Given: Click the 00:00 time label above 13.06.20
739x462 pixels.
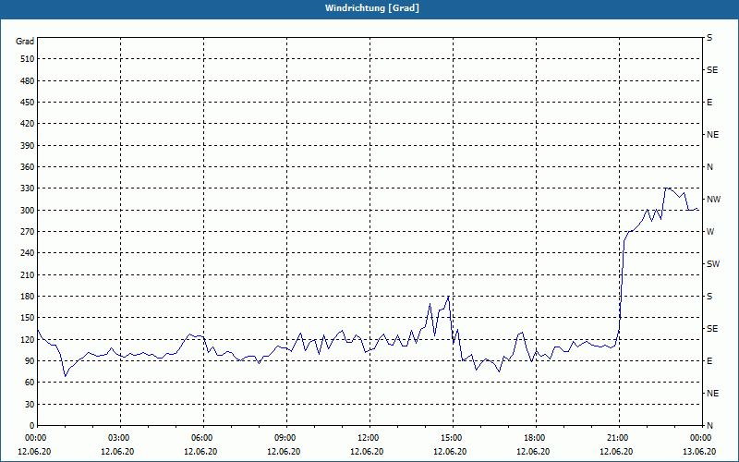Looking at the screenshot, I should click(702, 438).
